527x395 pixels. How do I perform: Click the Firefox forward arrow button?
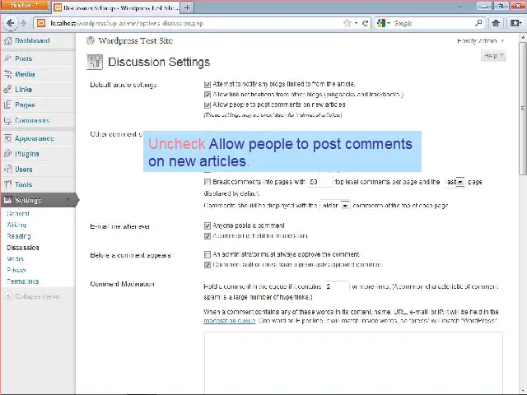pyautogui.click(x=23, y=23)
